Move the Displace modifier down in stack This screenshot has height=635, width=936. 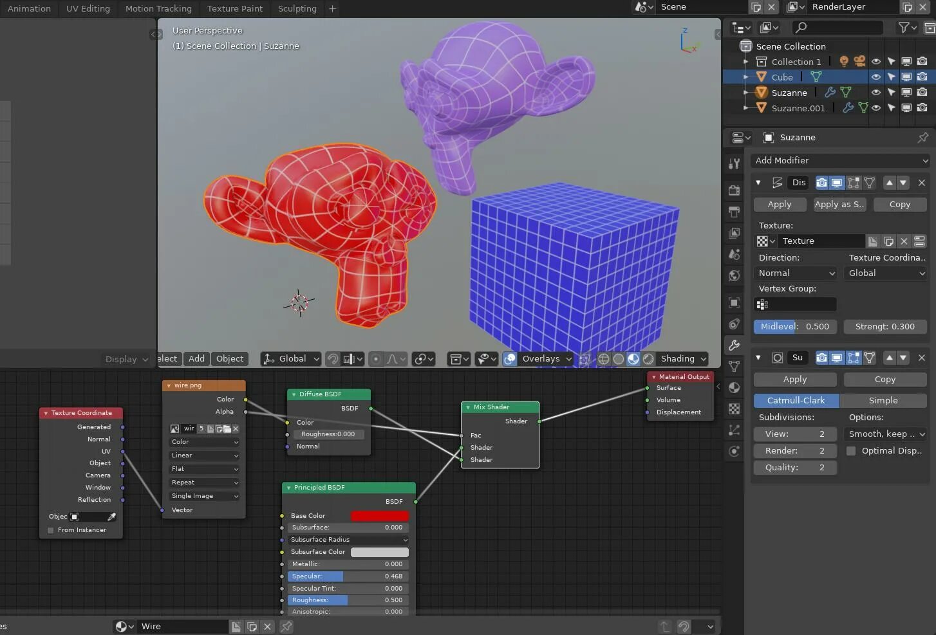click(903, 183)
